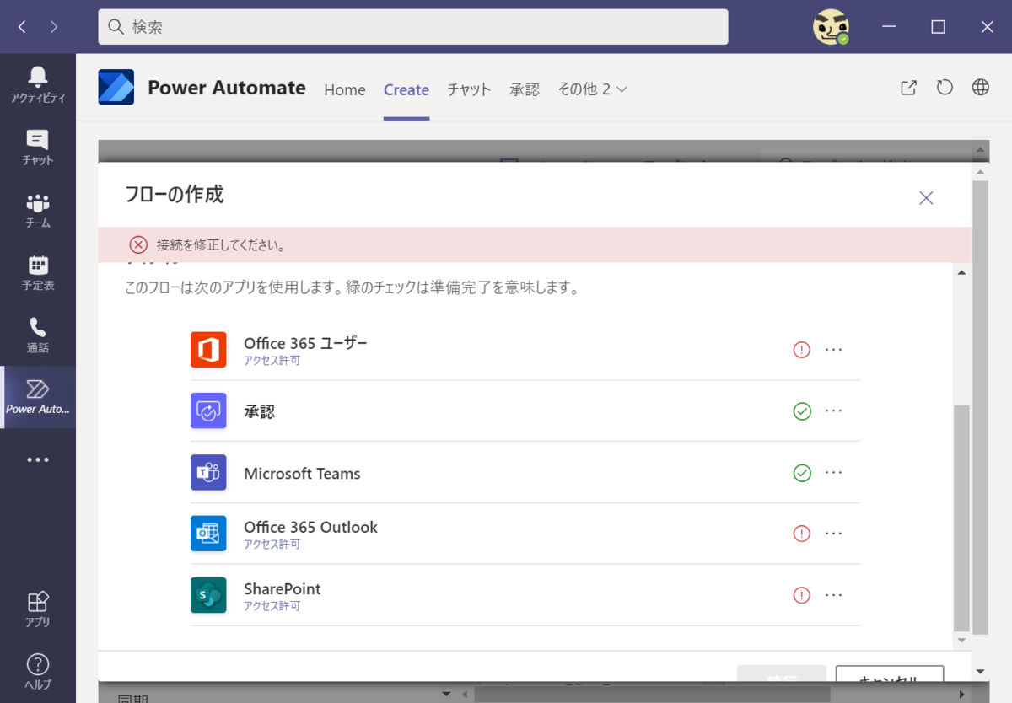Switch to the 承認 tab

tap(525, 89)
